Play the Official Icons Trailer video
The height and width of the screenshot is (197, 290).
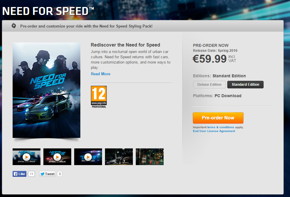coord(26,157)
